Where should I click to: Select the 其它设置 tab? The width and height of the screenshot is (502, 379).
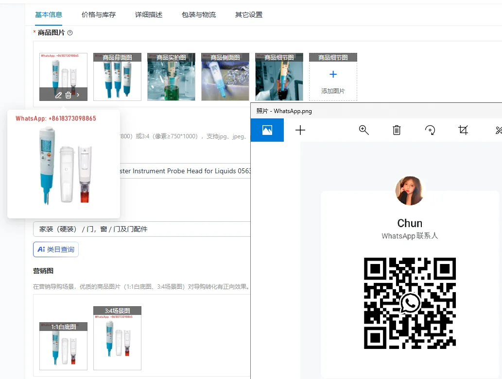(x=249, y=15)
